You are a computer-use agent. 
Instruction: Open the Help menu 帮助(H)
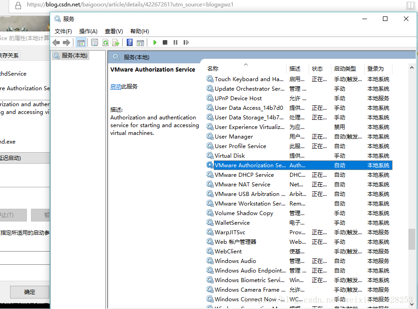click(x=139, y=31)
